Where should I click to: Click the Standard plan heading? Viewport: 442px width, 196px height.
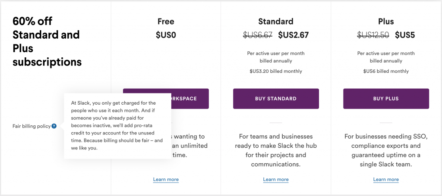pyautogui.click(x=276, y=22)
